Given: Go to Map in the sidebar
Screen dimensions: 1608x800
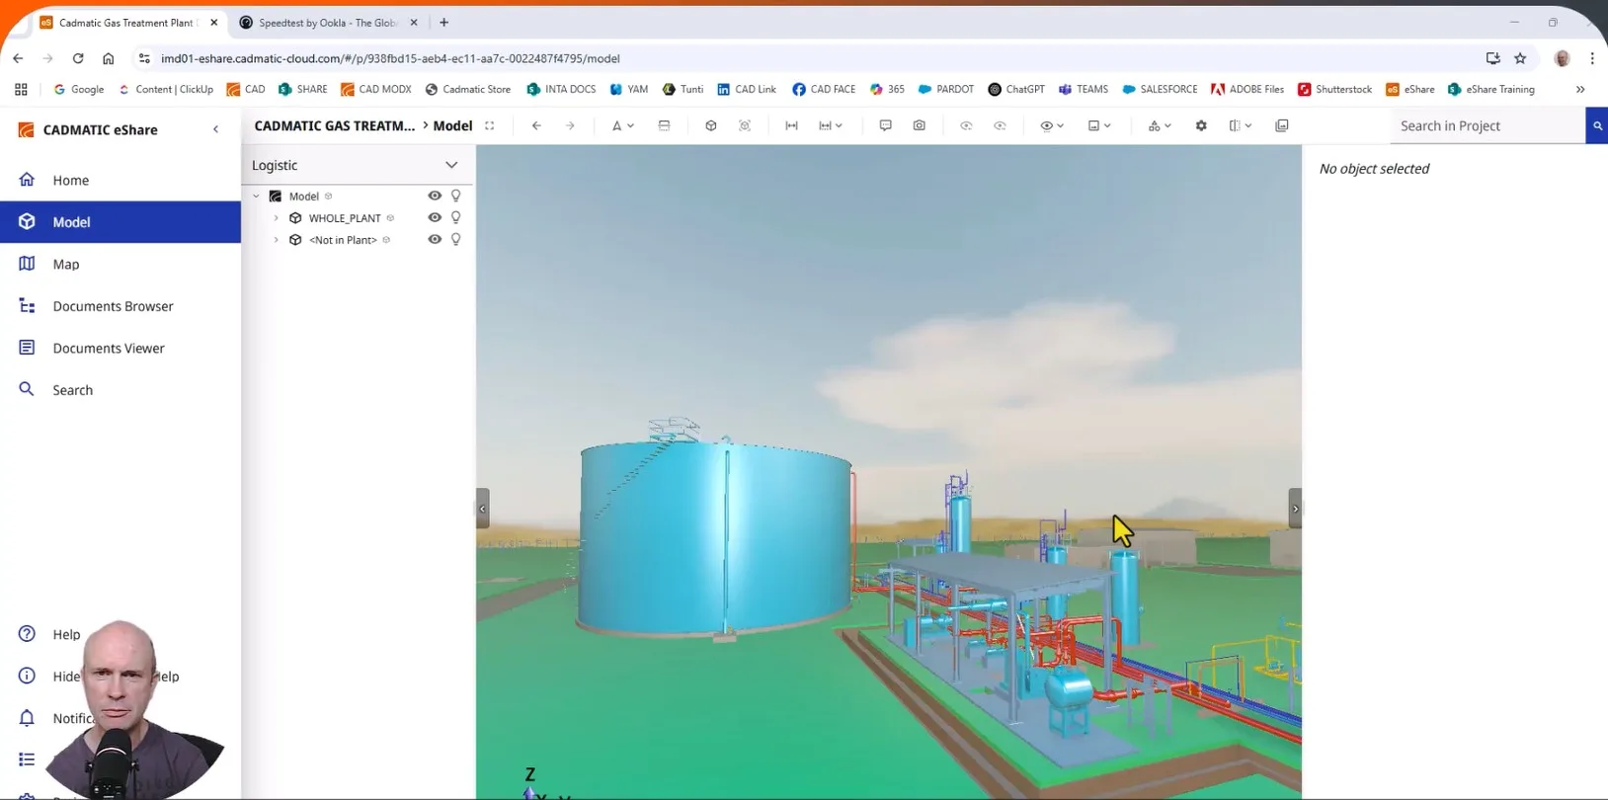Looking at the screenshot, I should (x=66, y=264).
